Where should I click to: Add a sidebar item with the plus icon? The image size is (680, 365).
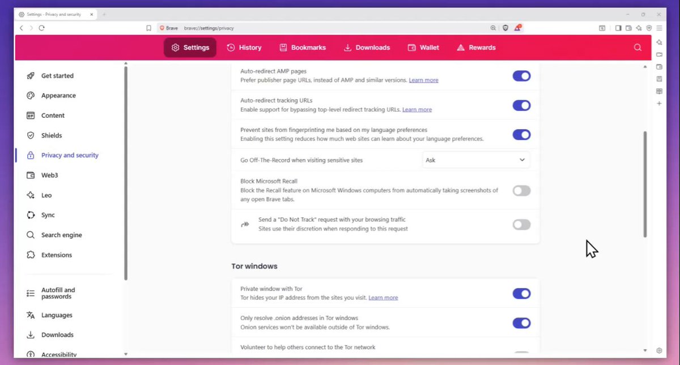659,104
